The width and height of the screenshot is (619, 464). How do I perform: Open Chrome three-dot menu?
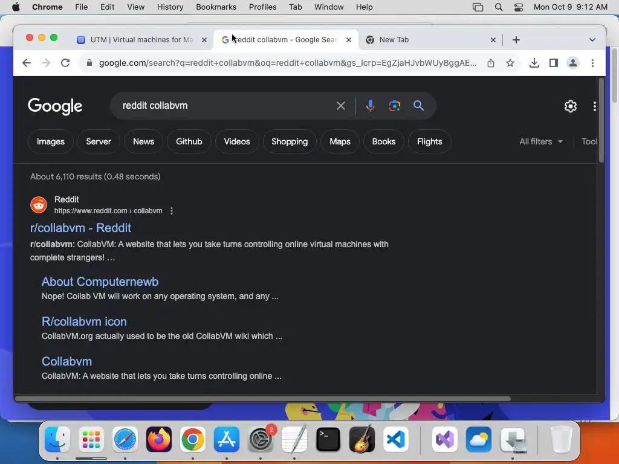[x=592, y=63]
